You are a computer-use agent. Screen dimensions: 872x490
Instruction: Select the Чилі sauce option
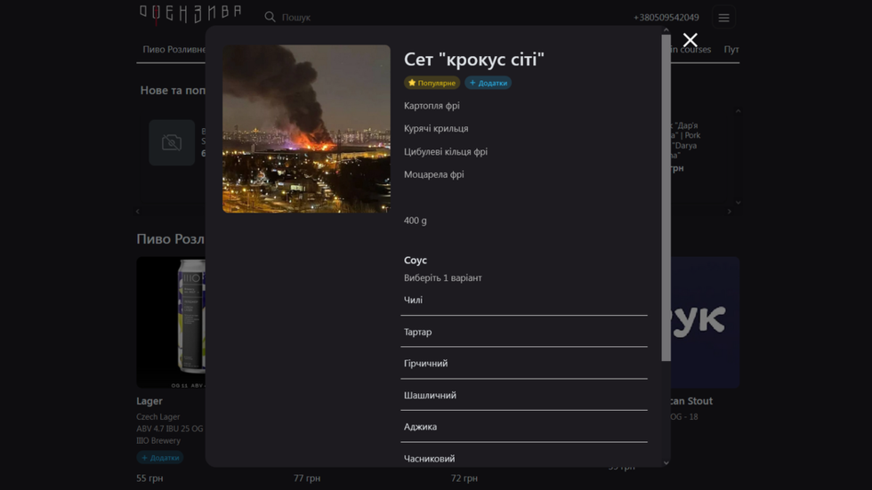tap(523, 301)
